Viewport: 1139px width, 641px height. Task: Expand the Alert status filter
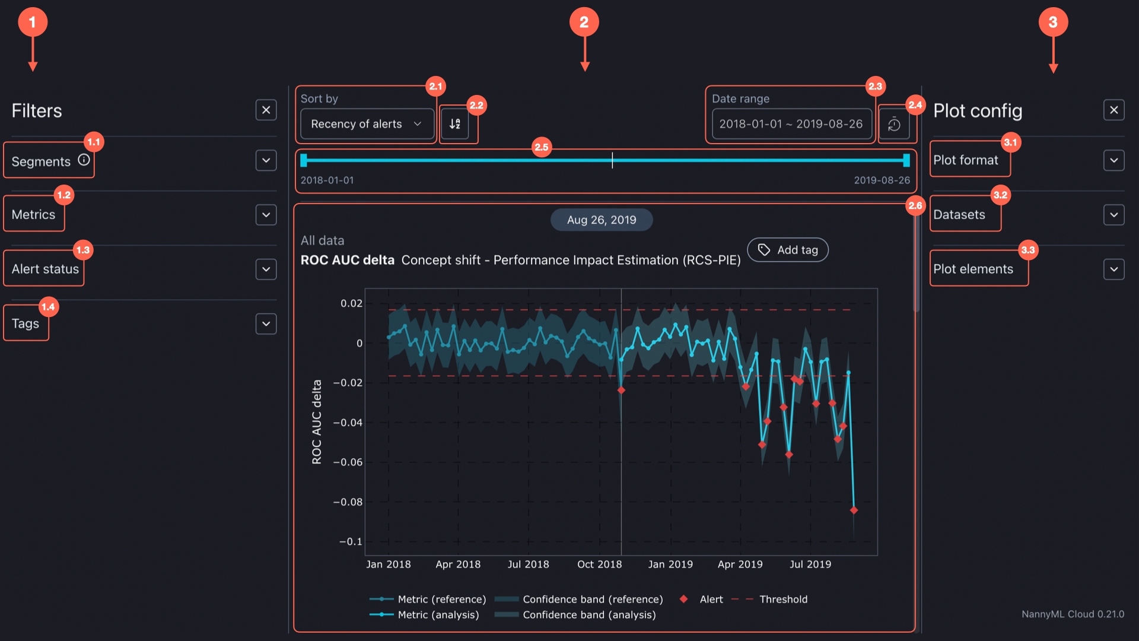coord(266,269)
